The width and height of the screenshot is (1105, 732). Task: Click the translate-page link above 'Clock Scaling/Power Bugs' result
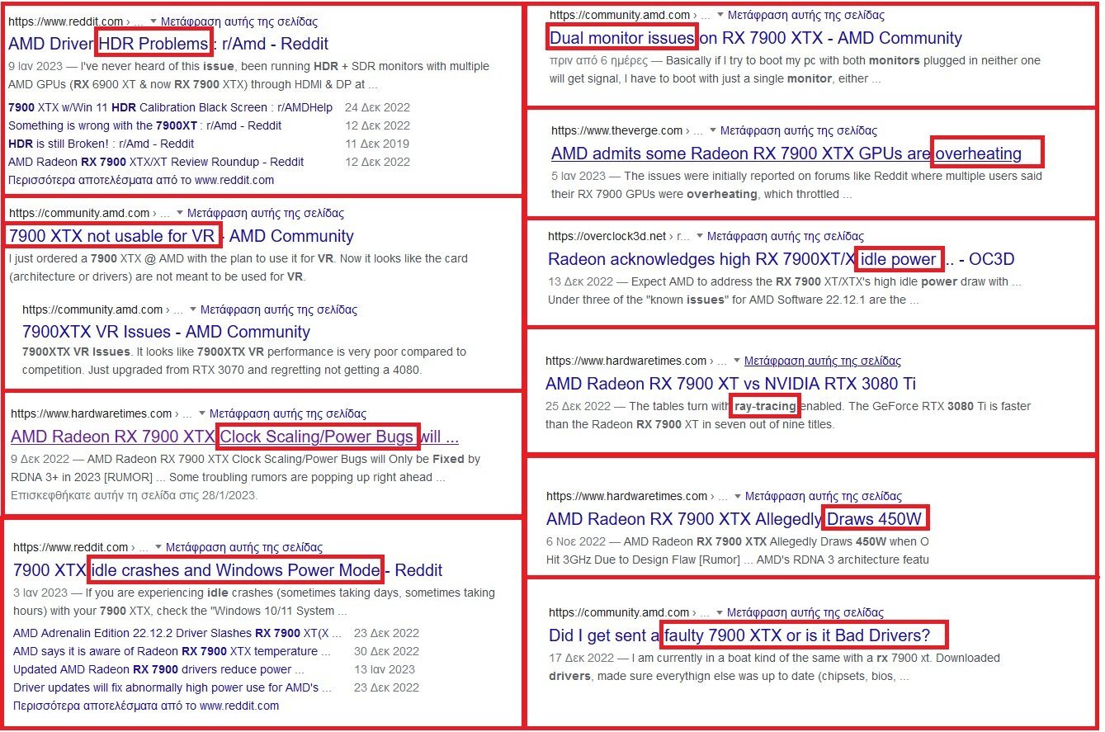click(x=288, y=413)
